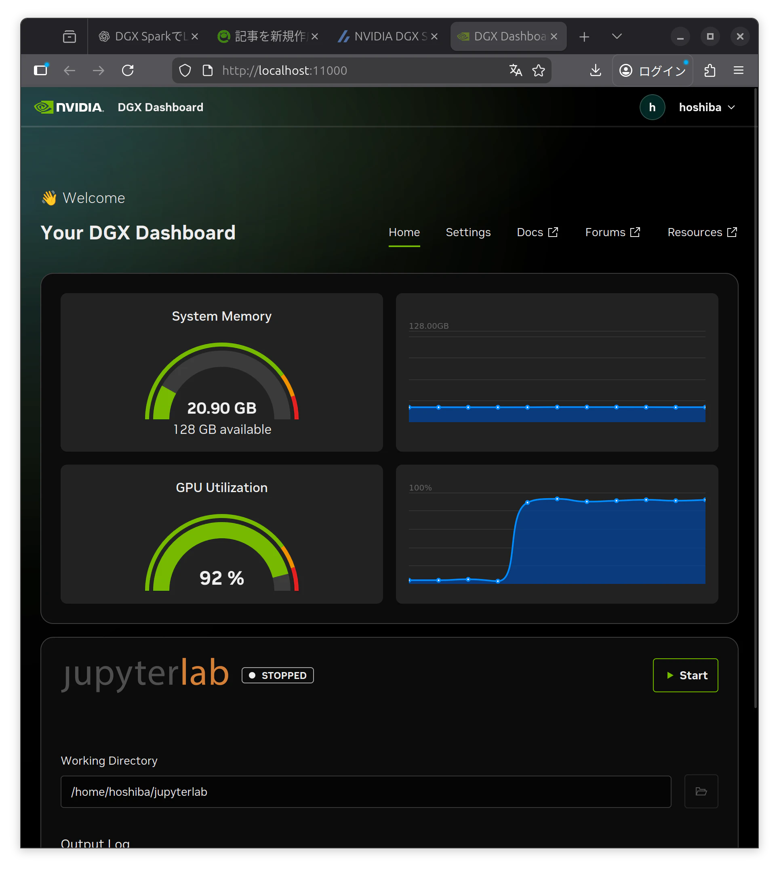Screen dimensions: 779x871
Task: Focus the Working Directory path field
Action: pyautogui.click(x=366, y=791)
